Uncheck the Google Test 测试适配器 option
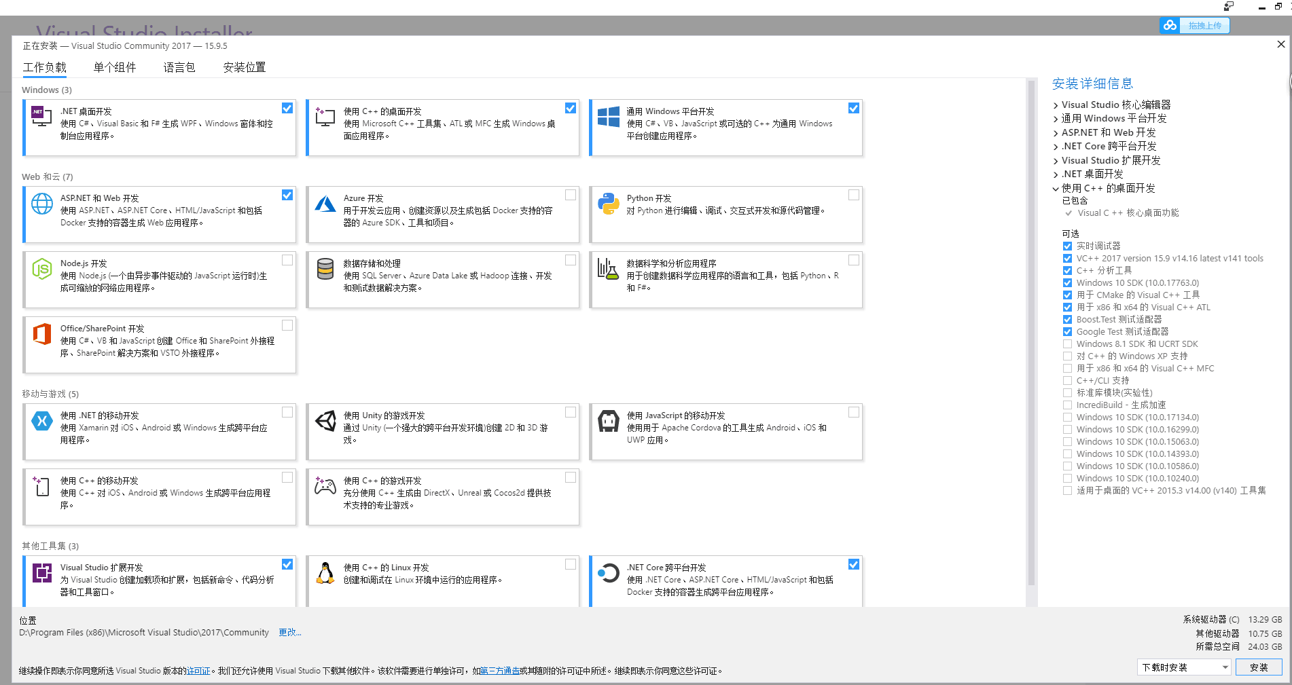The width and height of the screenshot is (1292, 685). coord(1067,331)
